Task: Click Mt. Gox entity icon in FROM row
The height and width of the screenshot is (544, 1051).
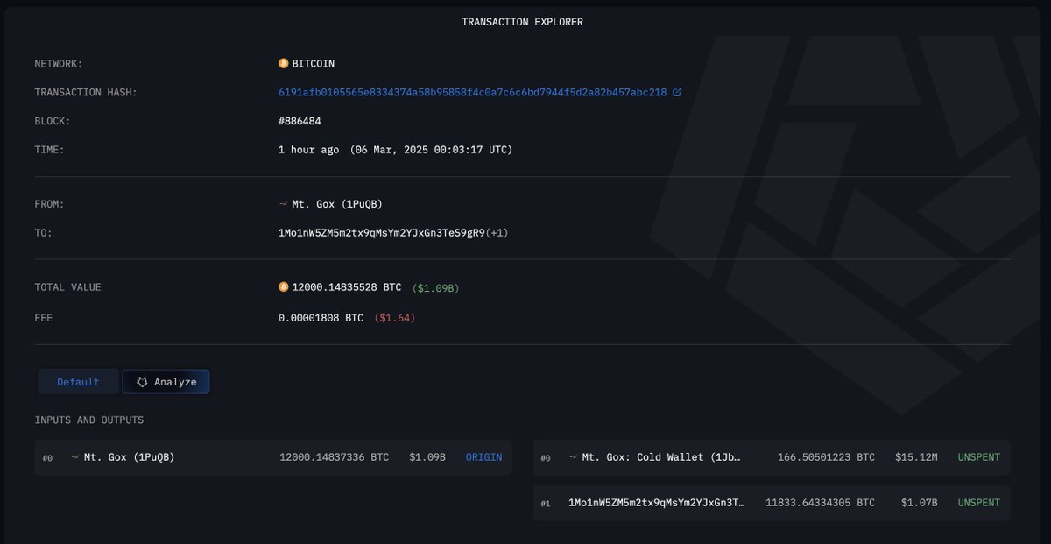Action: (x=283, y=204)
